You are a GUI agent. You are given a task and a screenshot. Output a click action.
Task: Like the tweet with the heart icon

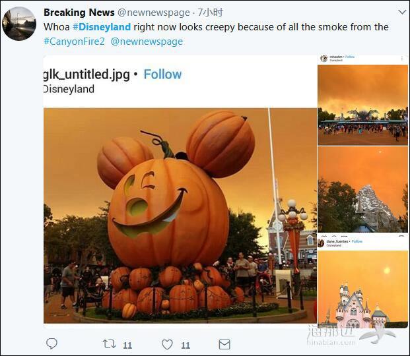coord(167,344)
